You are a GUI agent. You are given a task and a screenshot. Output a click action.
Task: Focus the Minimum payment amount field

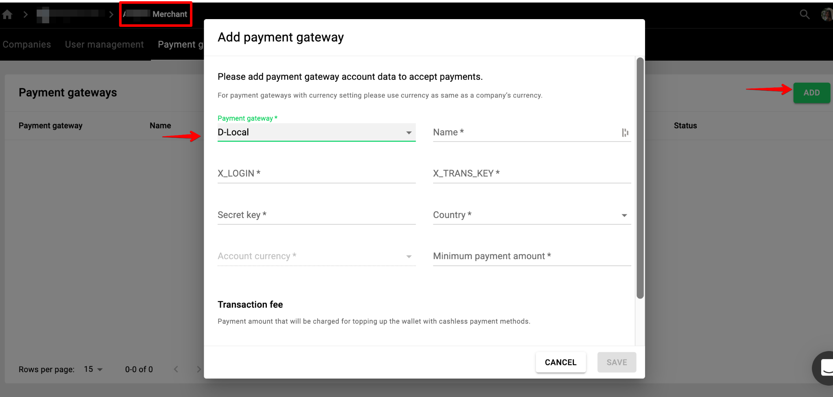pyautogui.click(x=532, y=256)
